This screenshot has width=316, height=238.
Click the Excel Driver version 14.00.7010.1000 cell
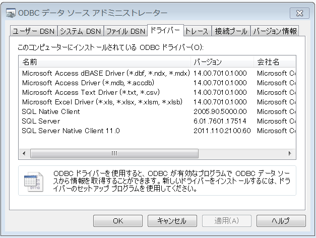click(x=220, y=102)
